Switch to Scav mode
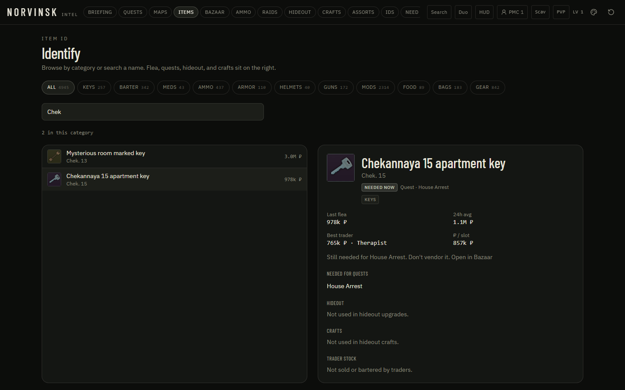Screen dimensions: 625x390 click(x=540, y=12)
